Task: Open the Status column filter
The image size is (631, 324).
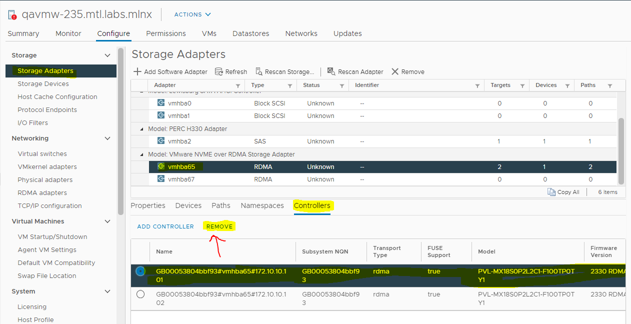Action: click(x=342, y=86)
